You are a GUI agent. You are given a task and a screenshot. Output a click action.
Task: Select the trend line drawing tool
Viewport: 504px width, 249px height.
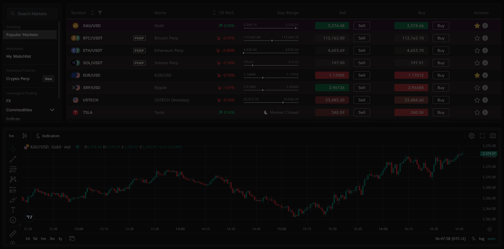pyautogui.click(x=13, y=159)
